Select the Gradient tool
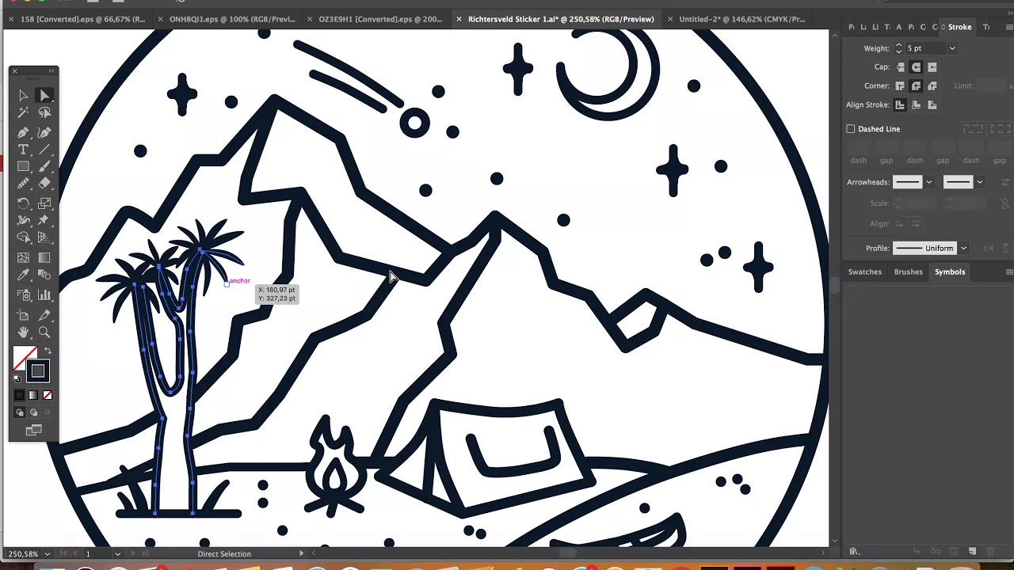Viewport: 1014px width, 570px height. click(44, 257)
